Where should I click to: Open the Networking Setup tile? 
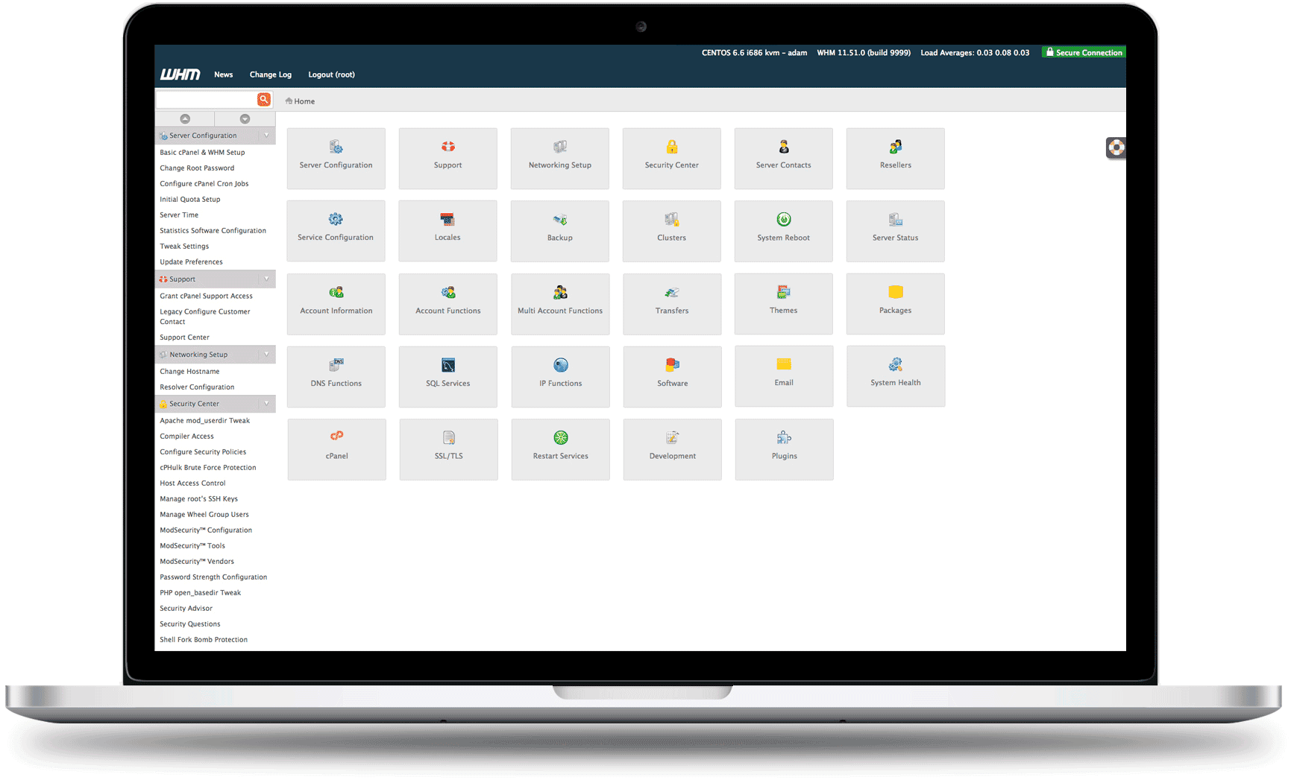point(559,158)
